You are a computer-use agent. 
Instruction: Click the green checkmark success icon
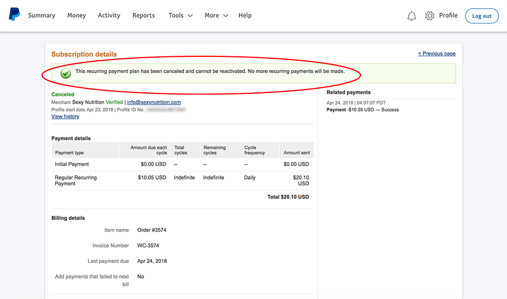click(x=65, y=74)
